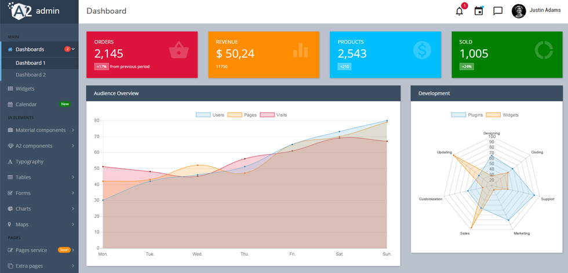Click the Calendar sidebar icon

tap(10, 104)
